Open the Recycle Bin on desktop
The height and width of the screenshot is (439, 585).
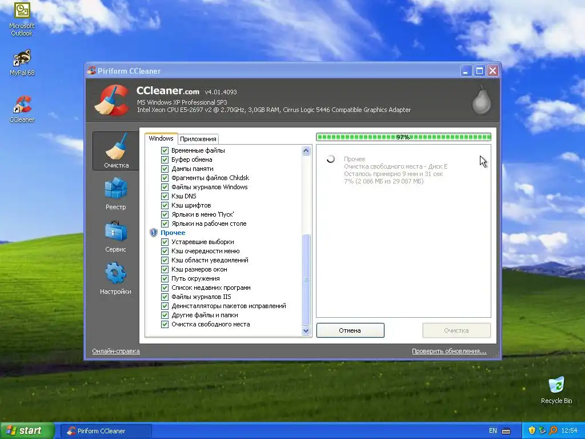click(x=556, y=390)
